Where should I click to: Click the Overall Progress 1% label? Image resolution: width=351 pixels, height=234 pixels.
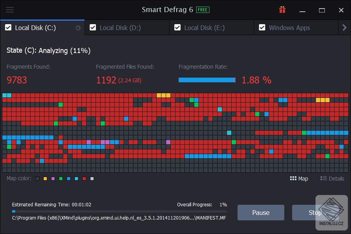pos(202,204)
